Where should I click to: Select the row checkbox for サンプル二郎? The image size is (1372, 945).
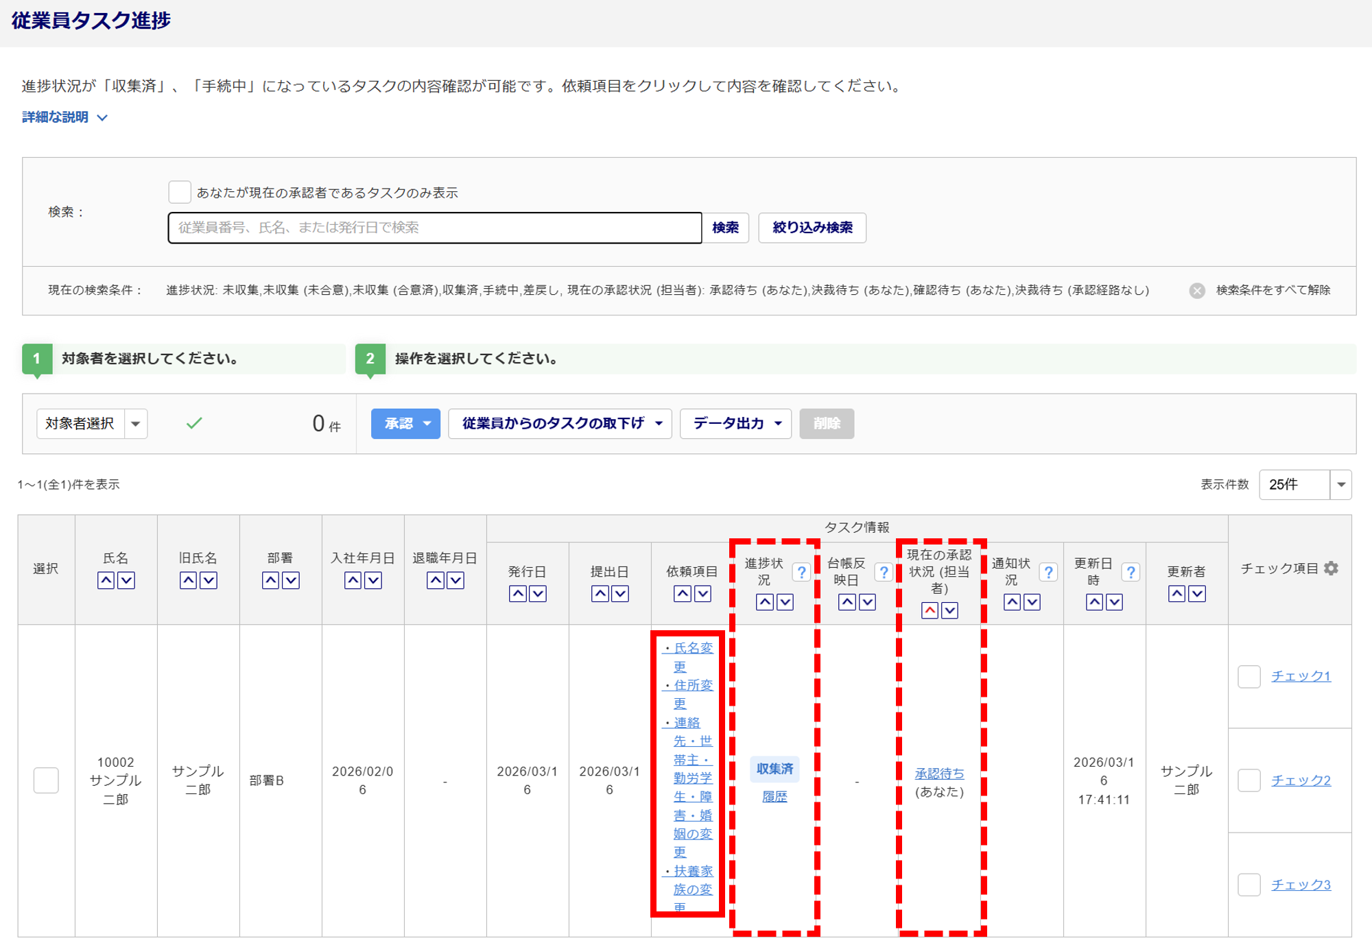pos(46,780)
